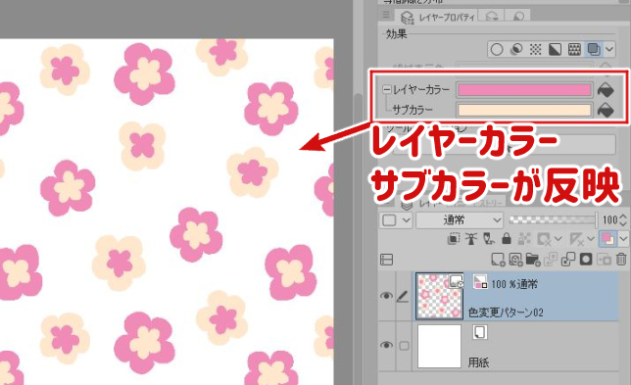This screenshot has height=385, width=631.
Task: Apply drawing color to レイヤーカラー with bucket
Action: [606, 90]
